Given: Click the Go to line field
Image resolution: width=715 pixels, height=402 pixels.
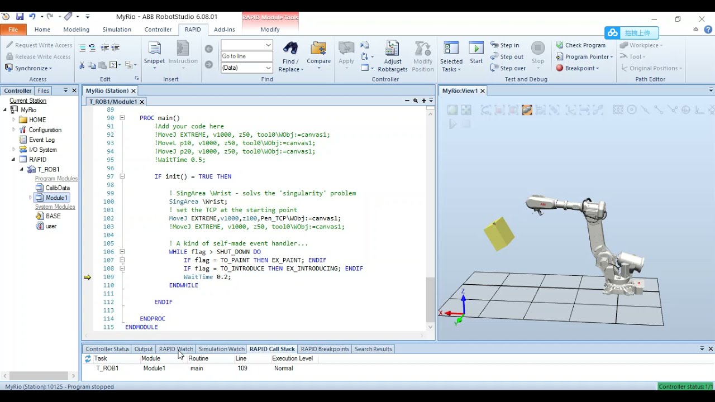Looking at the screenshot, I should click(247, 56).
